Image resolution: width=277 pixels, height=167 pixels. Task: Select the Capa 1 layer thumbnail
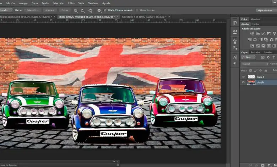pyautogui.click(x=251, y=77)
